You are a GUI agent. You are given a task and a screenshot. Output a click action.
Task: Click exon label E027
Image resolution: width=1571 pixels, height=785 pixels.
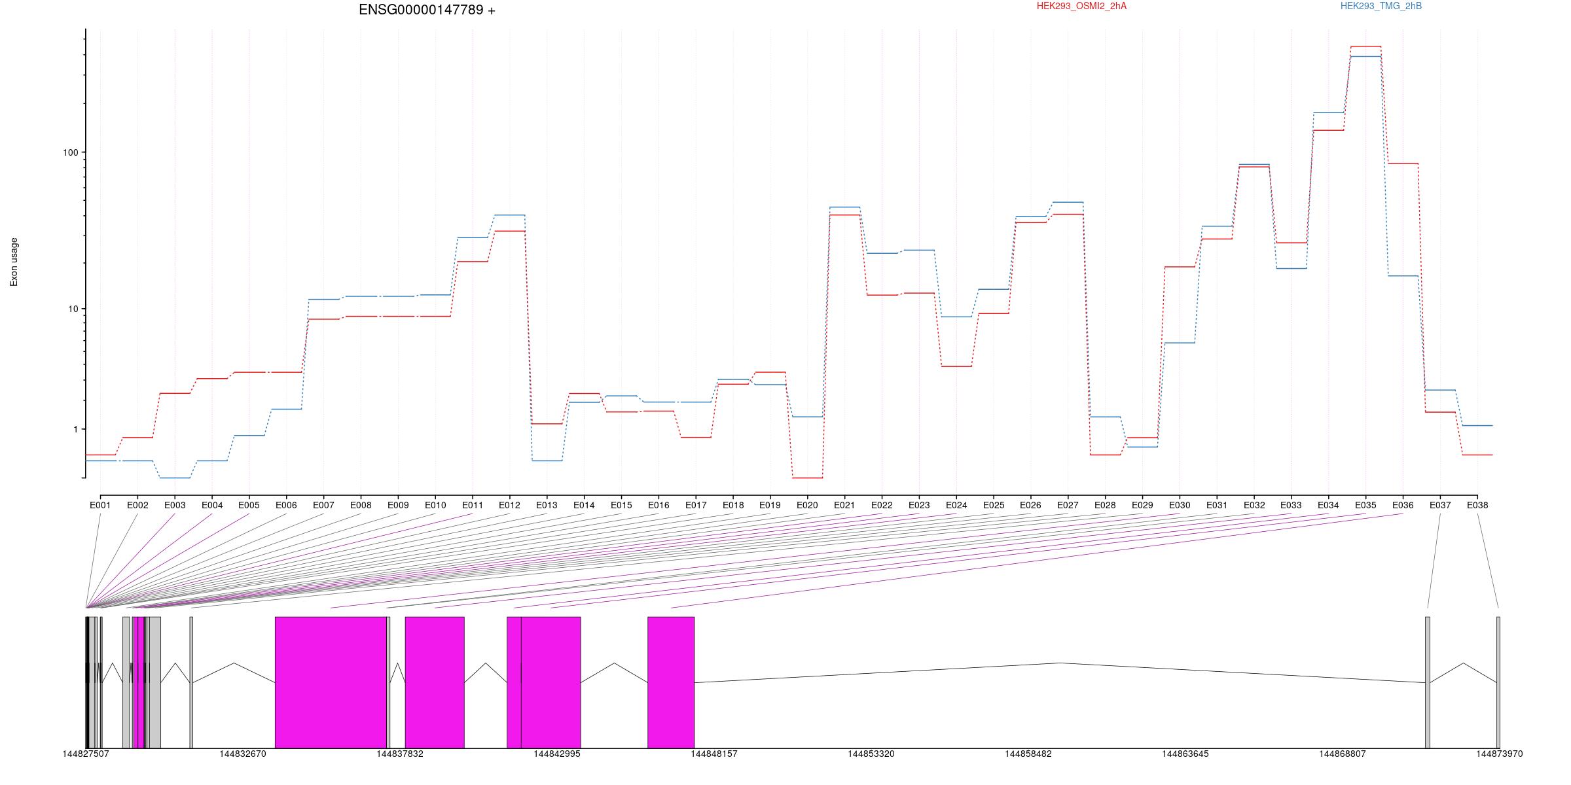[x=1068, y=505]
